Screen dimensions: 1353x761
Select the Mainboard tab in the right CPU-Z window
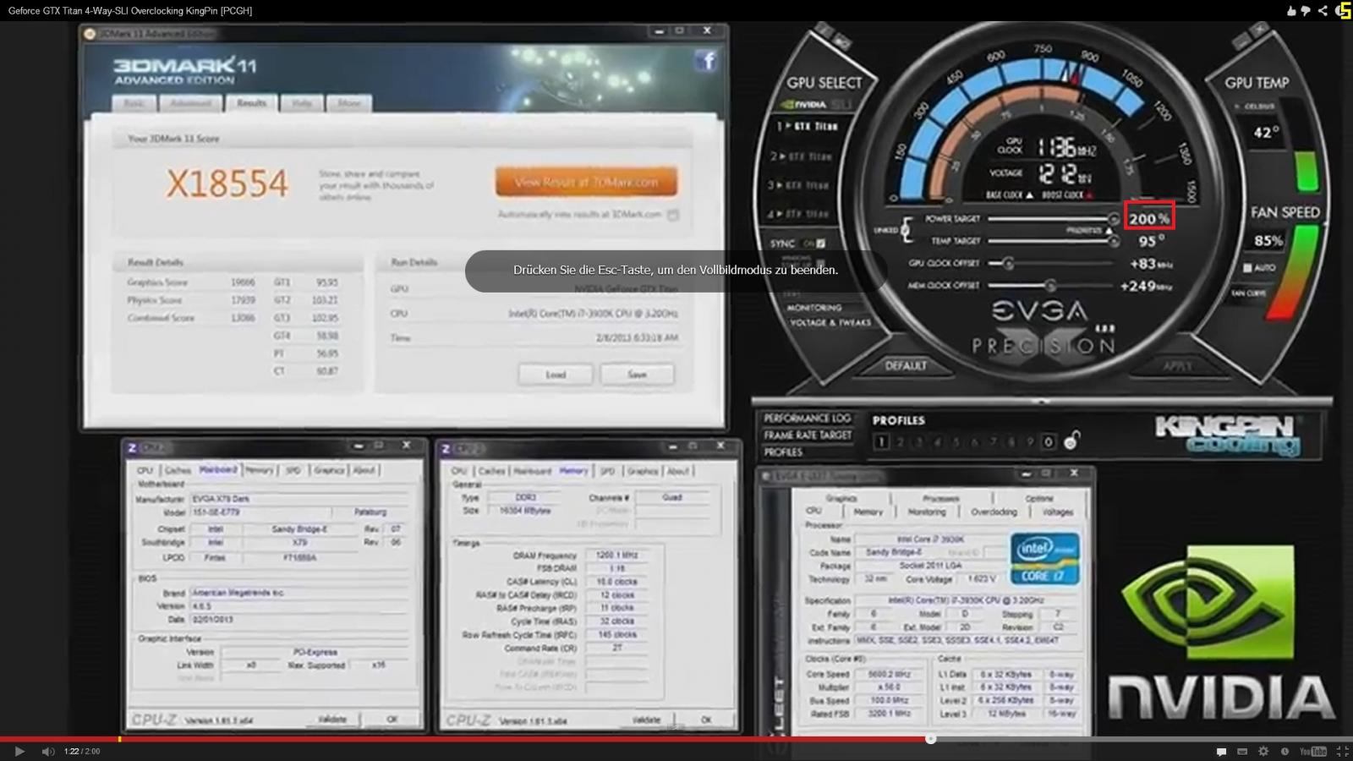(533, 471)
